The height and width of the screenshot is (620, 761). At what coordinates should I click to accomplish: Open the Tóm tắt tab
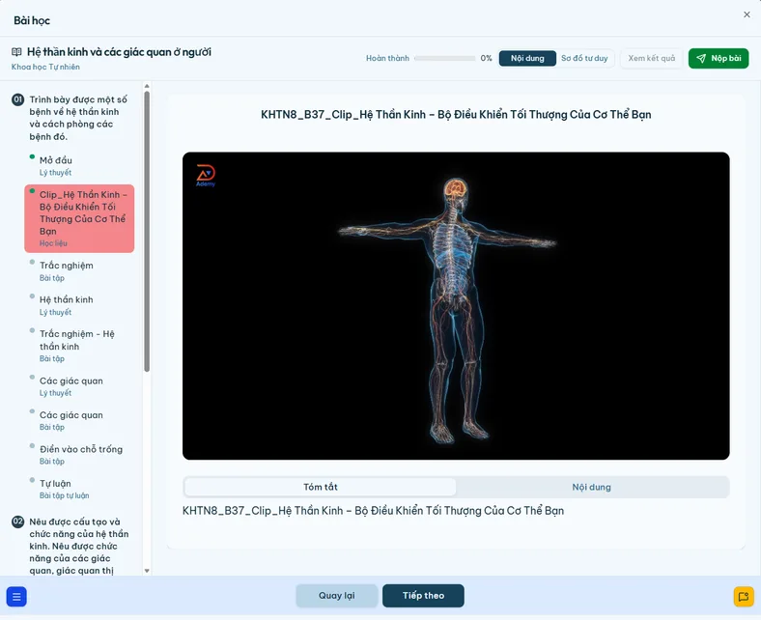[x=321, y=487]
